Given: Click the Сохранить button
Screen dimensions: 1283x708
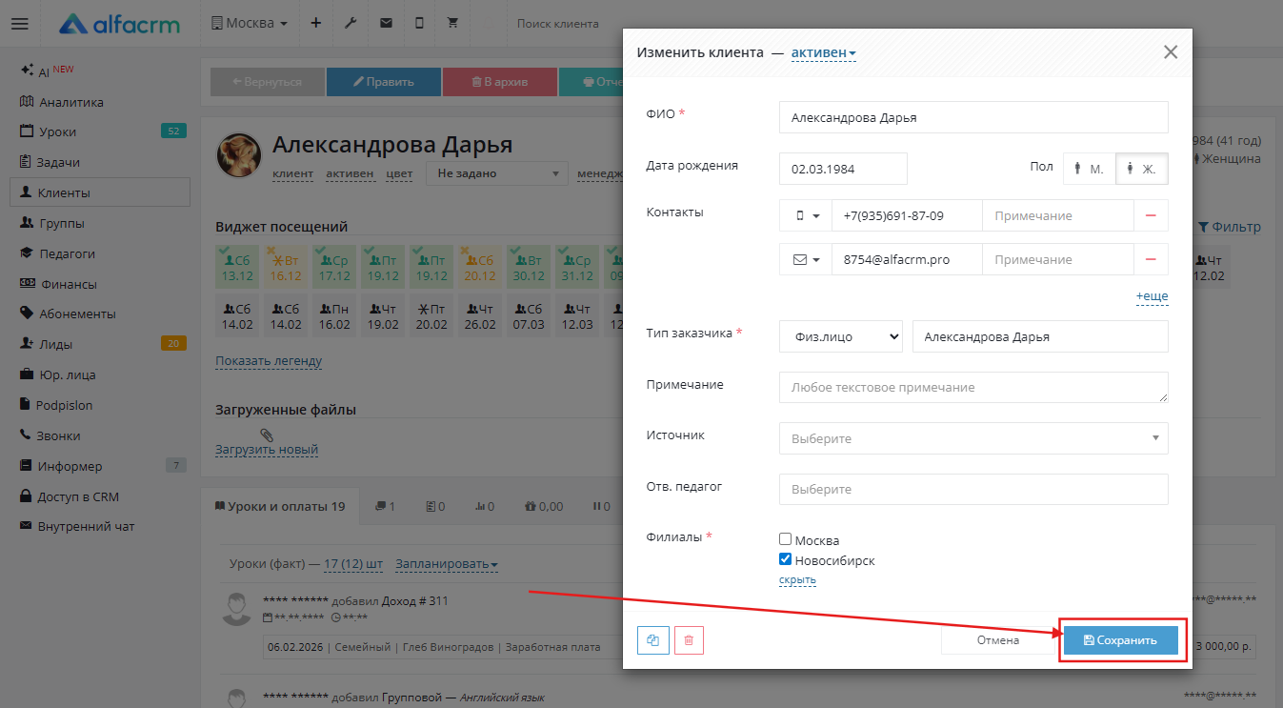Looking at the screenshot, I should pos(1120,640).
